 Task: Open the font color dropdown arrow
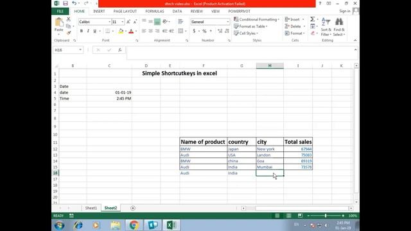coord(136,31)
